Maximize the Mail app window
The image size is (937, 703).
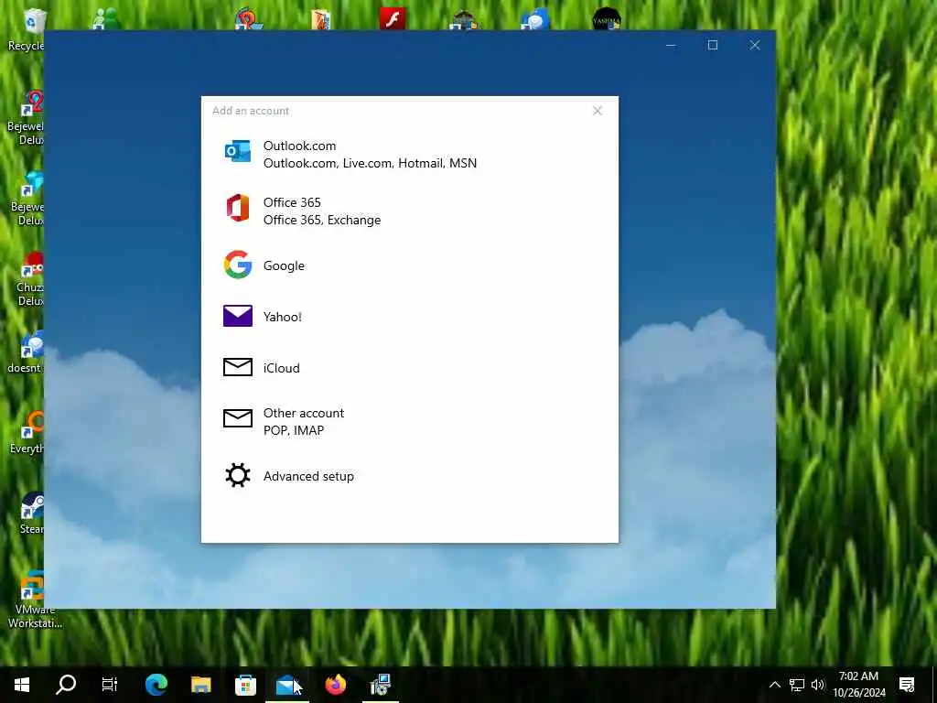pos(712,45)
